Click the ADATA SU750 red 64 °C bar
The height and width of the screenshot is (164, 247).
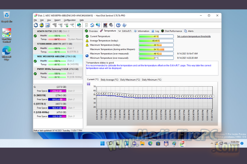pyautogui.click(x=57, y=39)
